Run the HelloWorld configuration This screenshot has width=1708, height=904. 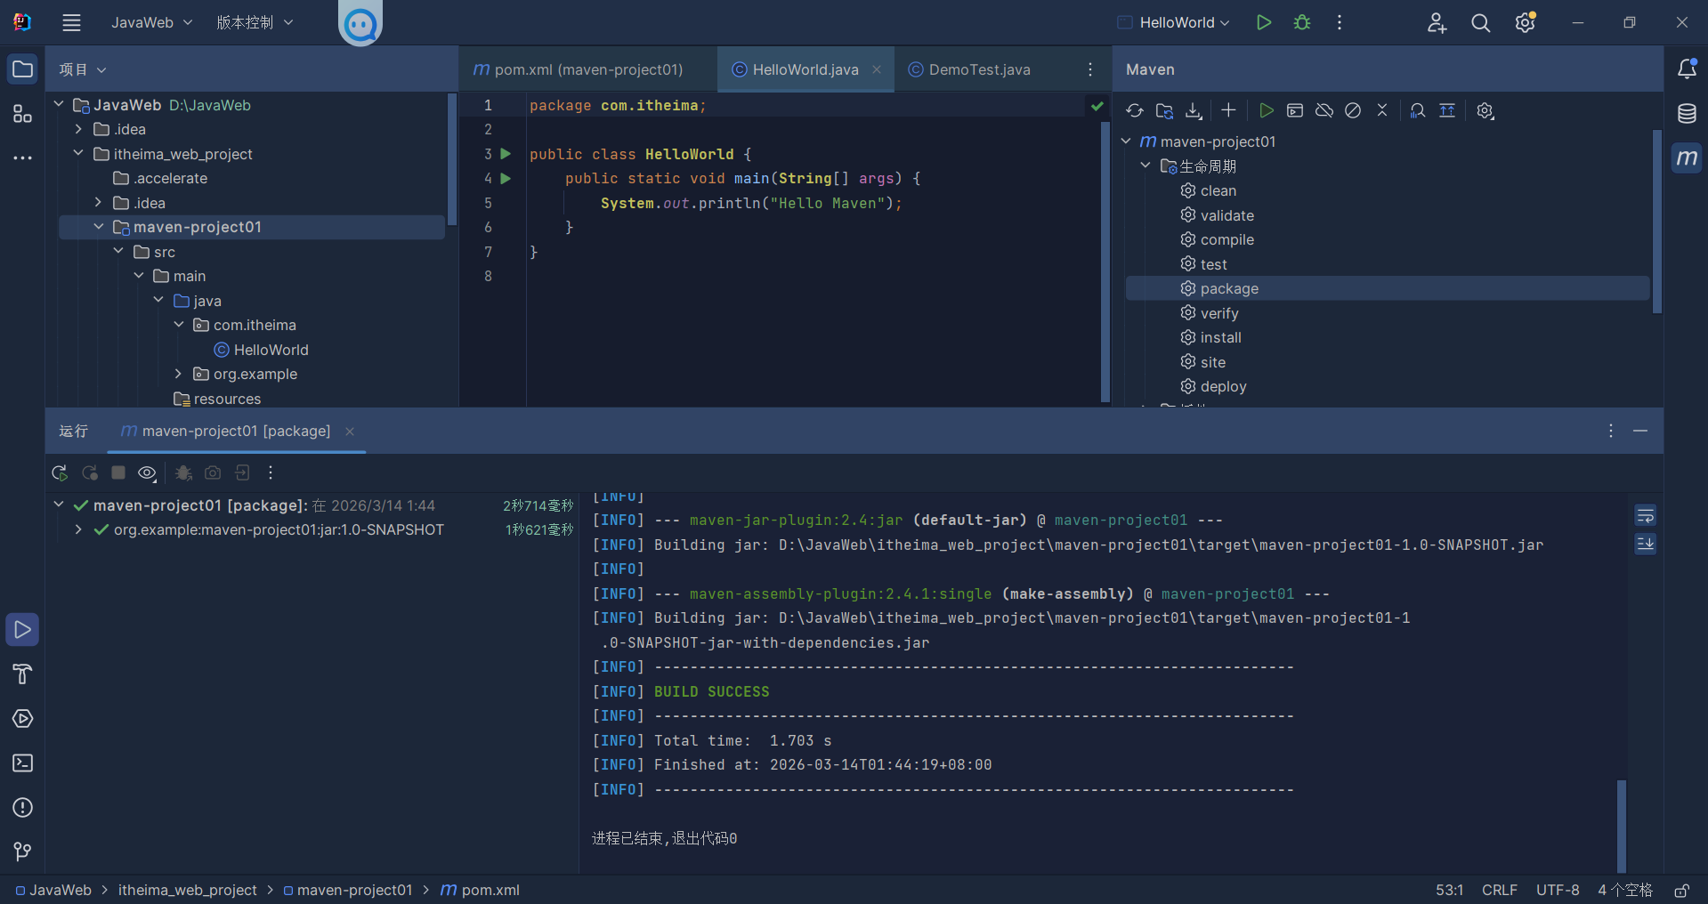[x=1263, y=22]
